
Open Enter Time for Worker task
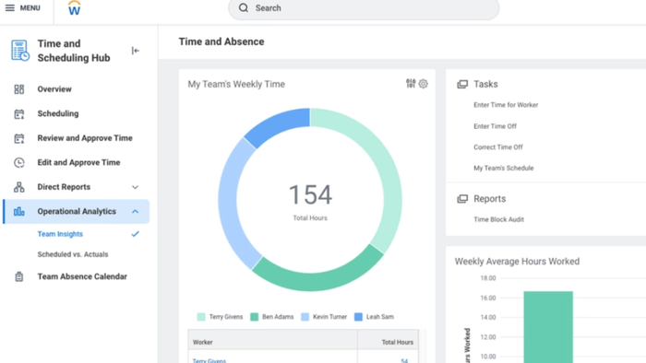[506, 105]
